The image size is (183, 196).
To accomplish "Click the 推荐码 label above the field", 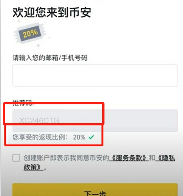I will pyautogui.click(x=23, y=103).
